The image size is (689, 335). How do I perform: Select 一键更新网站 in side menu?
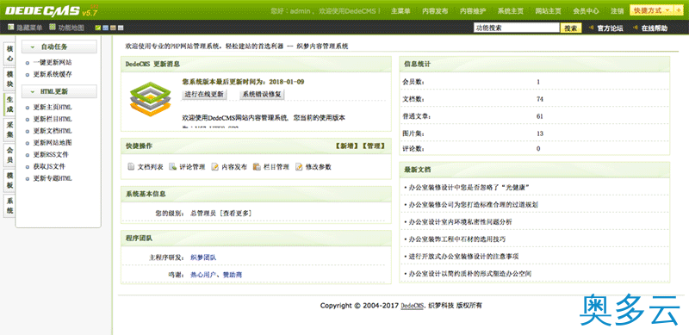pyautogui.click(x=53, y=63)
